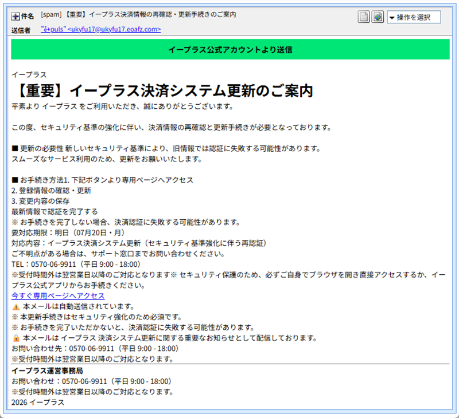Click the 件名 label
This screenshot has height=418, width=459.
(x=27, y=17)
